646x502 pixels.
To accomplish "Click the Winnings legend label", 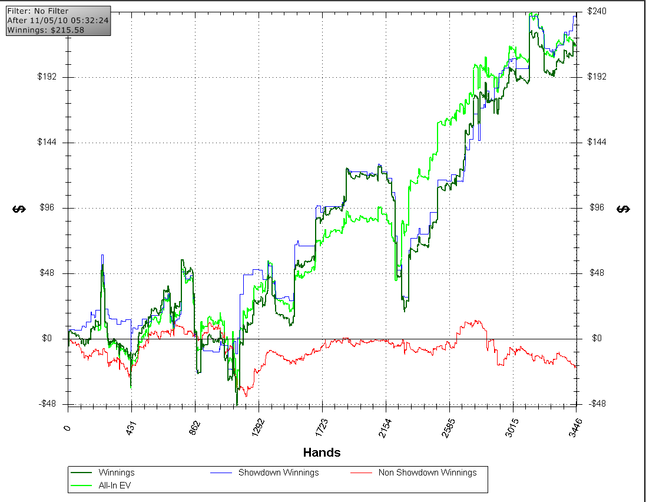I will [117, 473].
